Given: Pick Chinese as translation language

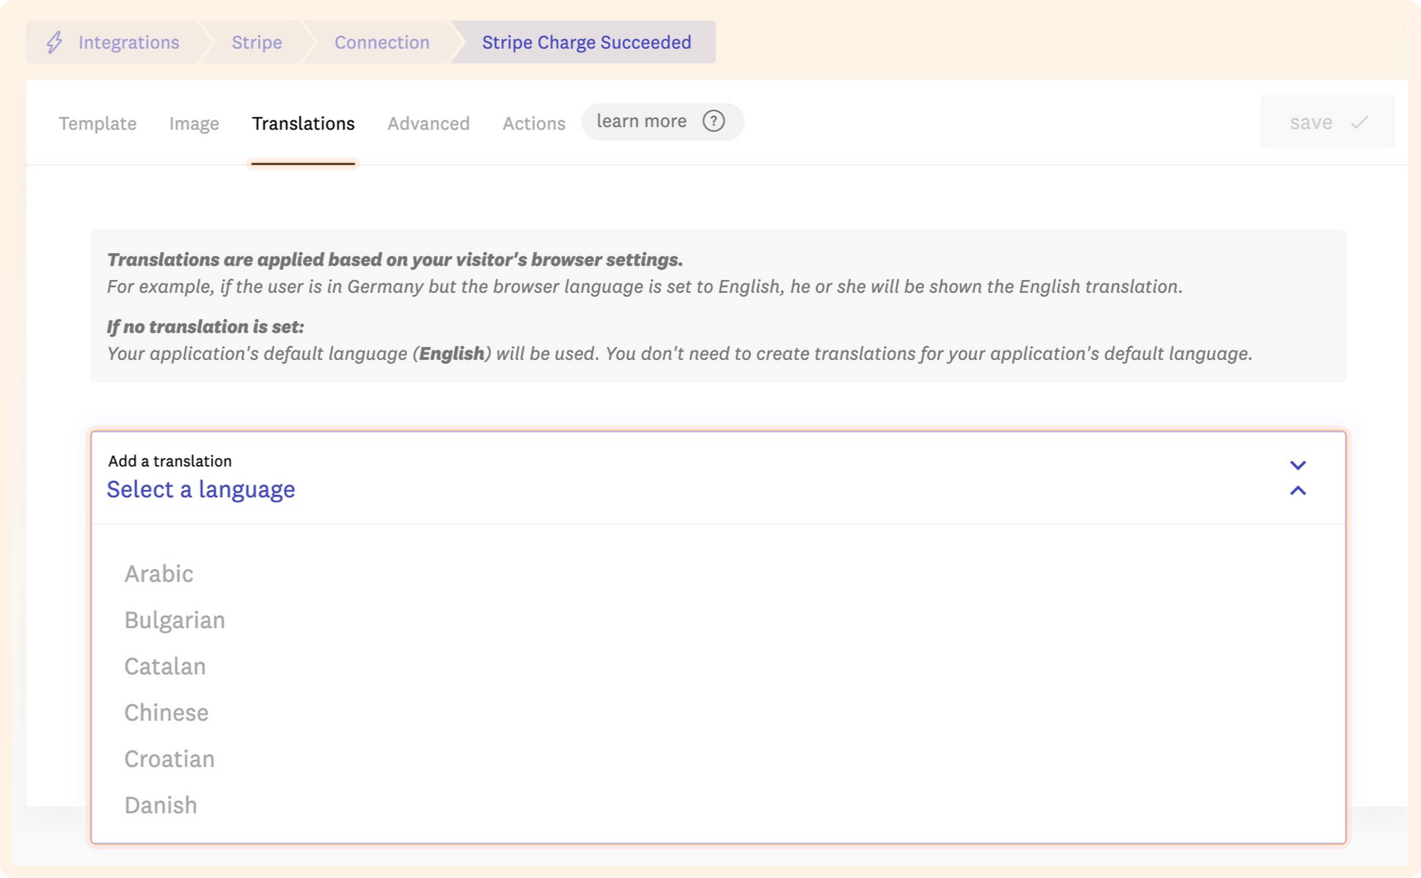Looking at the screenshot, I should [166, 712].
